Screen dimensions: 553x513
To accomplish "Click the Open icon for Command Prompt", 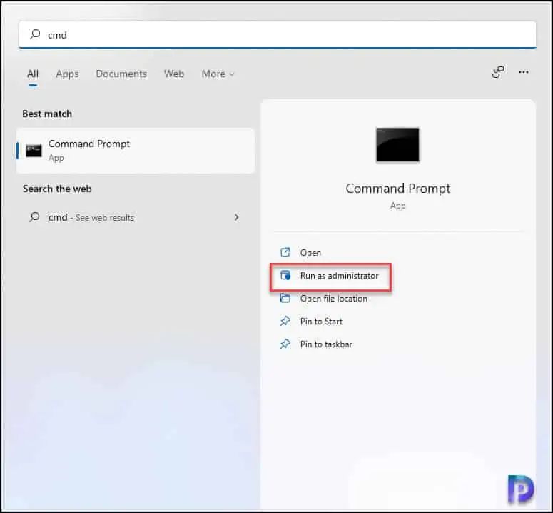I will point(285,252).
